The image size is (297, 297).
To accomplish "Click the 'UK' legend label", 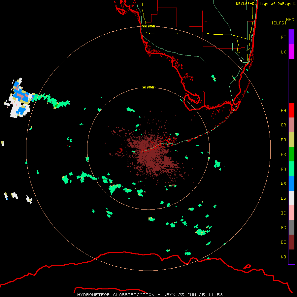I will coord(283,52).
